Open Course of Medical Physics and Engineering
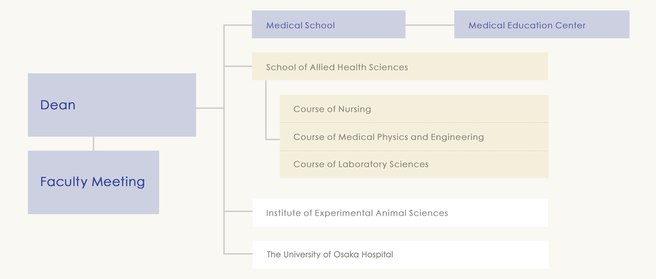656x279 pixels. (414, 137)
